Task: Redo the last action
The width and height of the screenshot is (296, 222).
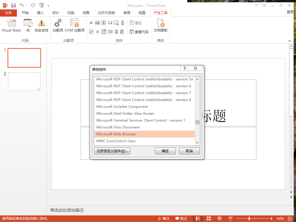Action: [x=33, y=5]
